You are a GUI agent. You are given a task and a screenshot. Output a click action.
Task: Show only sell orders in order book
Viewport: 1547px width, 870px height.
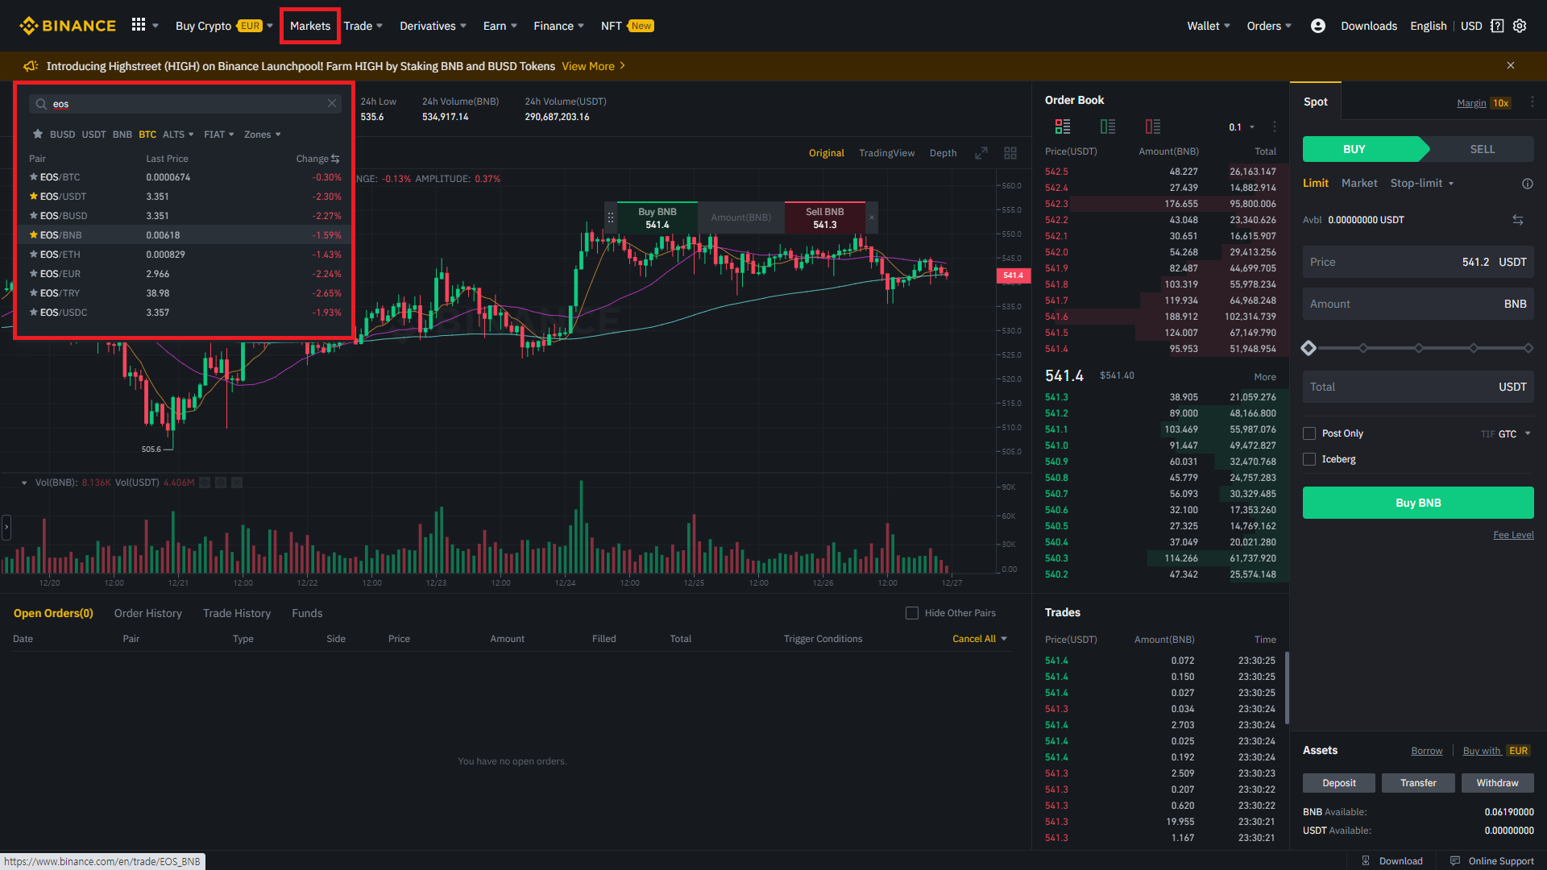click(x=1153, y=126)
